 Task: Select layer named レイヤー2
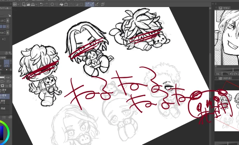5,91
